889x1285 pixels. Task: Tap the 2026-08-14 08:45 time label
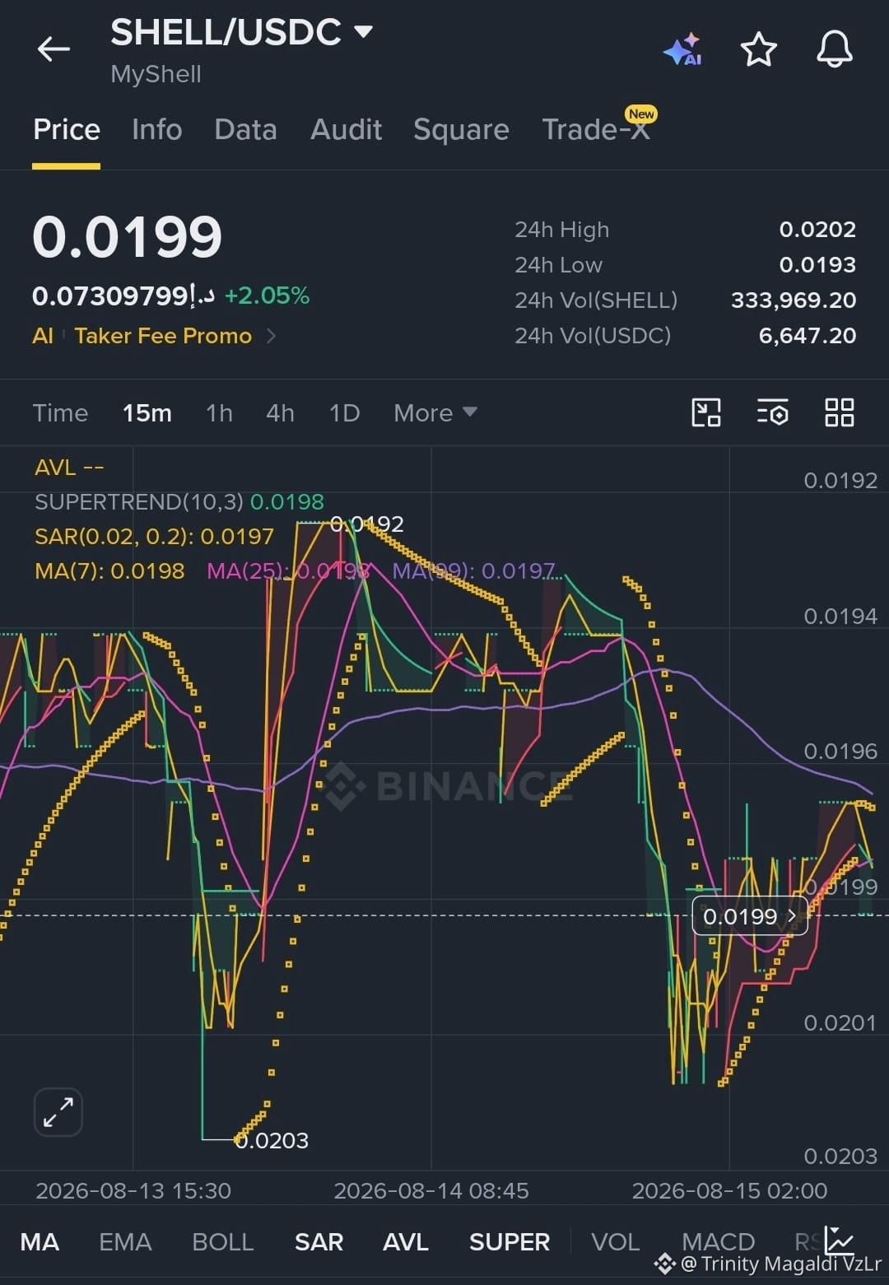click(431, 1190)
